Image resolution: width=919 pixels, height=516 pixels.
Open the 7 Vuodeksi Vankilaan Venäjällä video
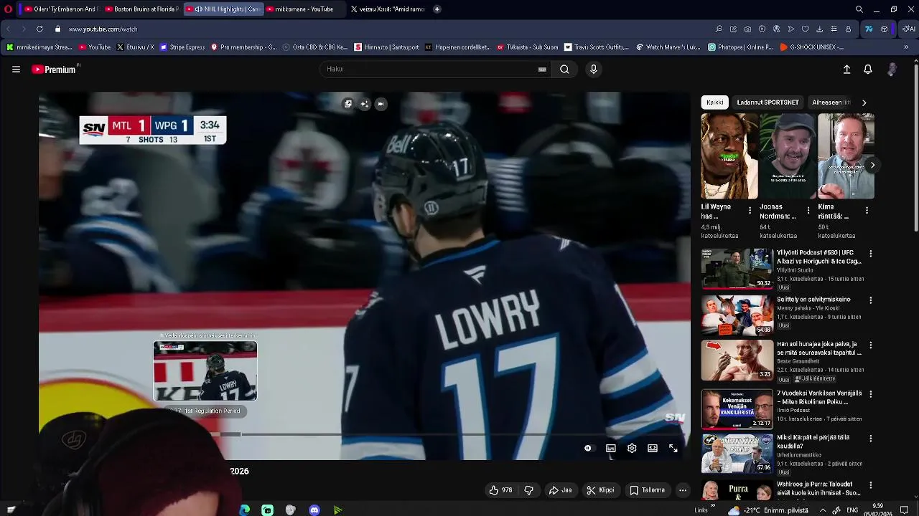tap(819, 397)
